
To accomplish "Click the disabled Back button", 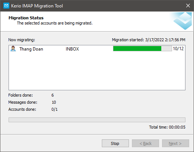I will [145, 143].
